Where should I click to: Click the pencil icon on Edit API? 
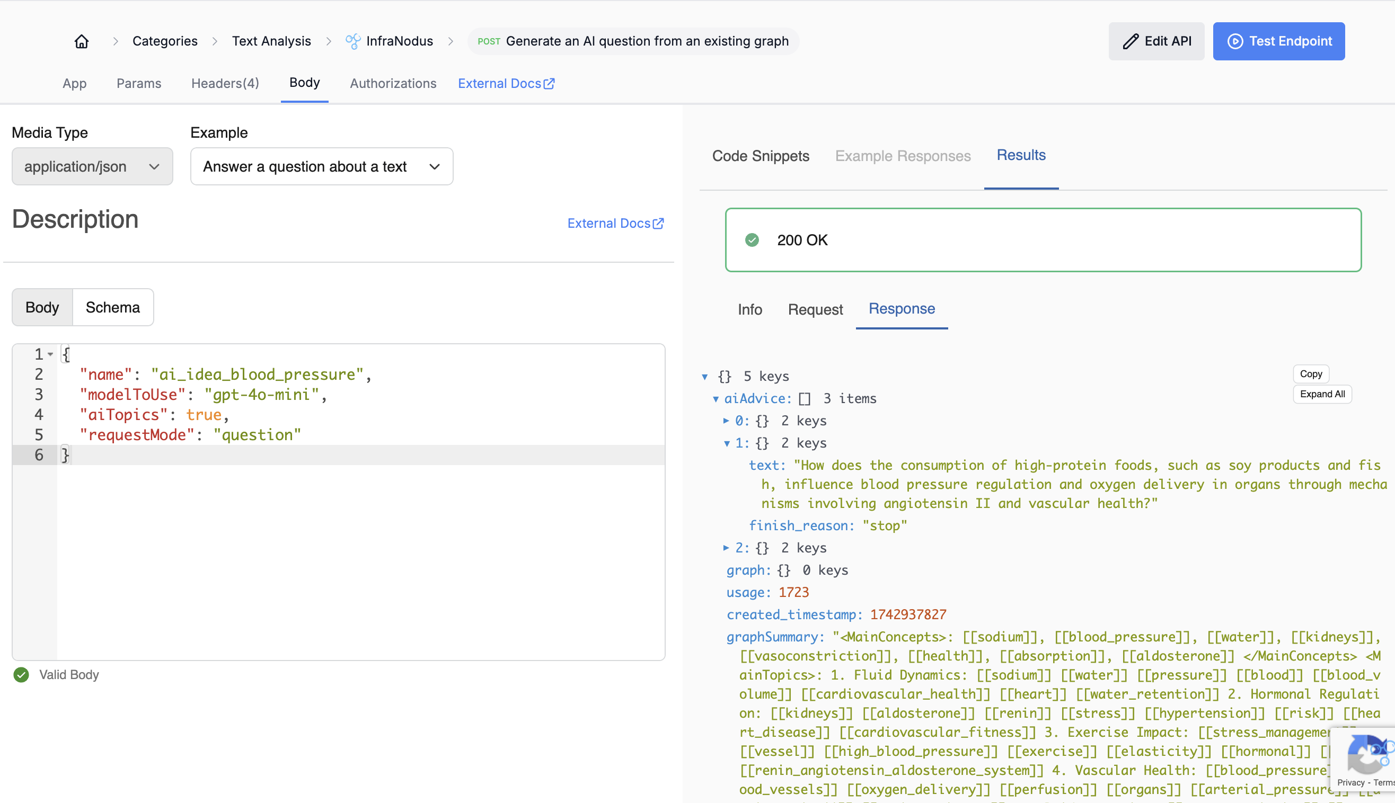[x=1130, y=41]
